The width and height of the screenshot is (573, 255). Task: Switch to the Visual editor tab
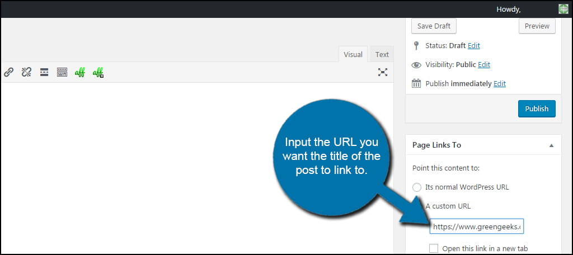click(x=353, y=54)
